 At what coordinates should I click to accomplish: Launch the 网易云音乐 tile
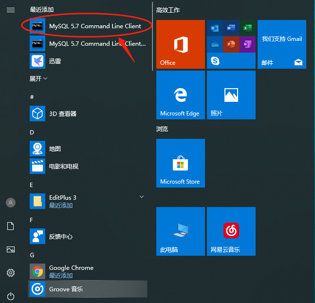[231, 231]
